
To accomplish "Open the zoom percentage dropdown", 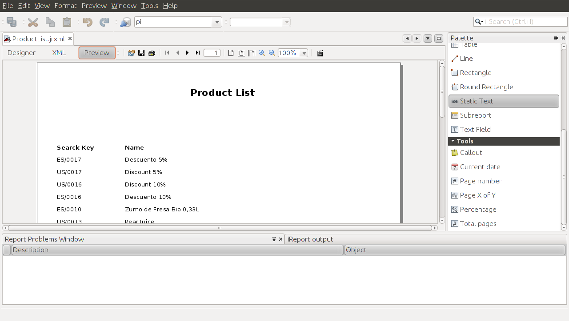I will click(x=304, y=53).
